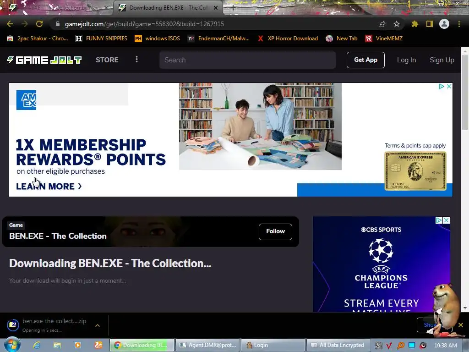Go back with the browser back arrow
Viewport: 469px width, 352px height.
(10, 24)
